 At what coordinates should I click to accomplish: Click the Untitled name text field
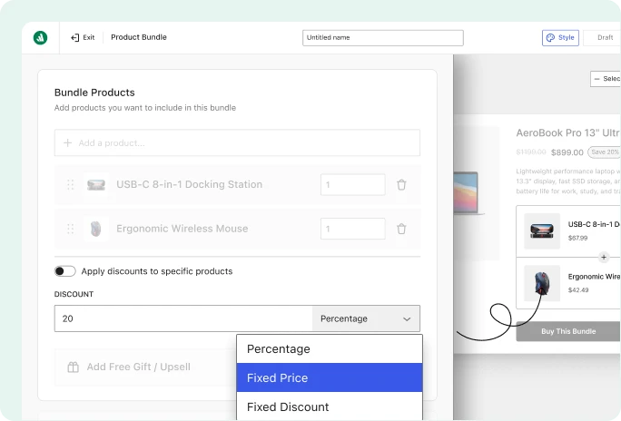383,37
